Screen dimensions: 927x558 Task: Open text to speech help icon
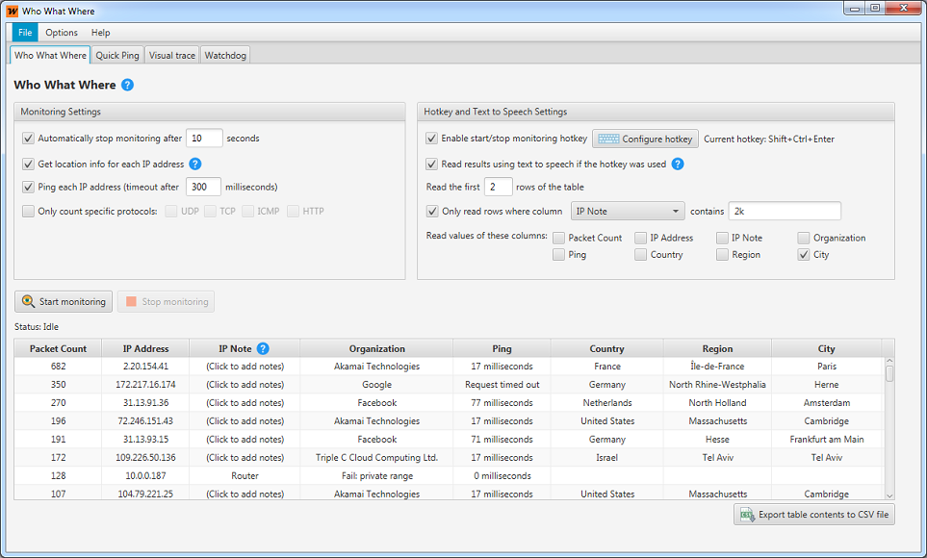[x=678, y=164]
